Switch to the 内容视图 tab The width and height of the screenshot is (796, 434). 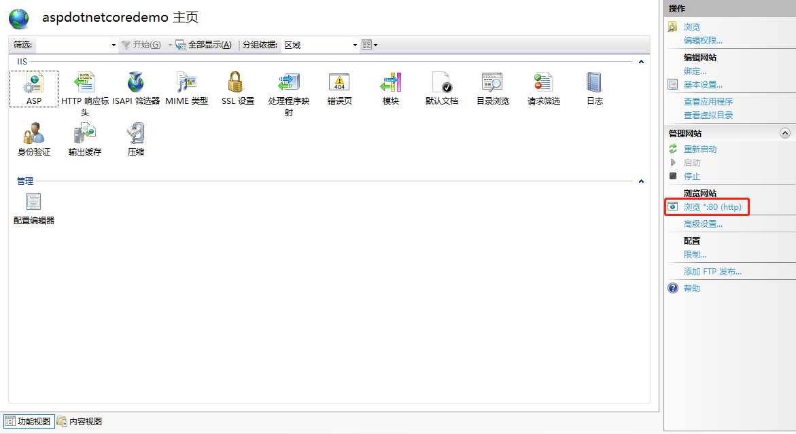tap(80, 421)
